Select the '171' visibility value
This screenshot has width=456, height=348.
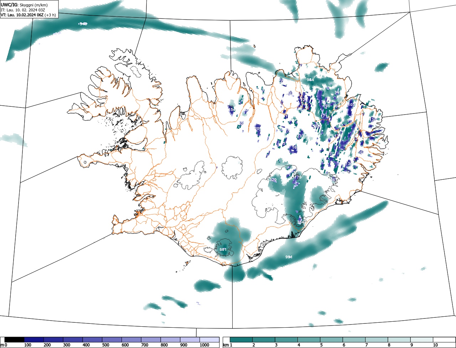tap(324, 116)
